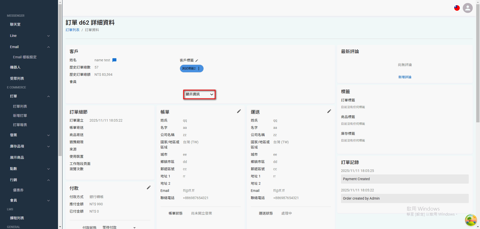The image size is (480, 229).
Task: Click the page title "訂單 d62 詳細資料"
Action: click(90, 22)
